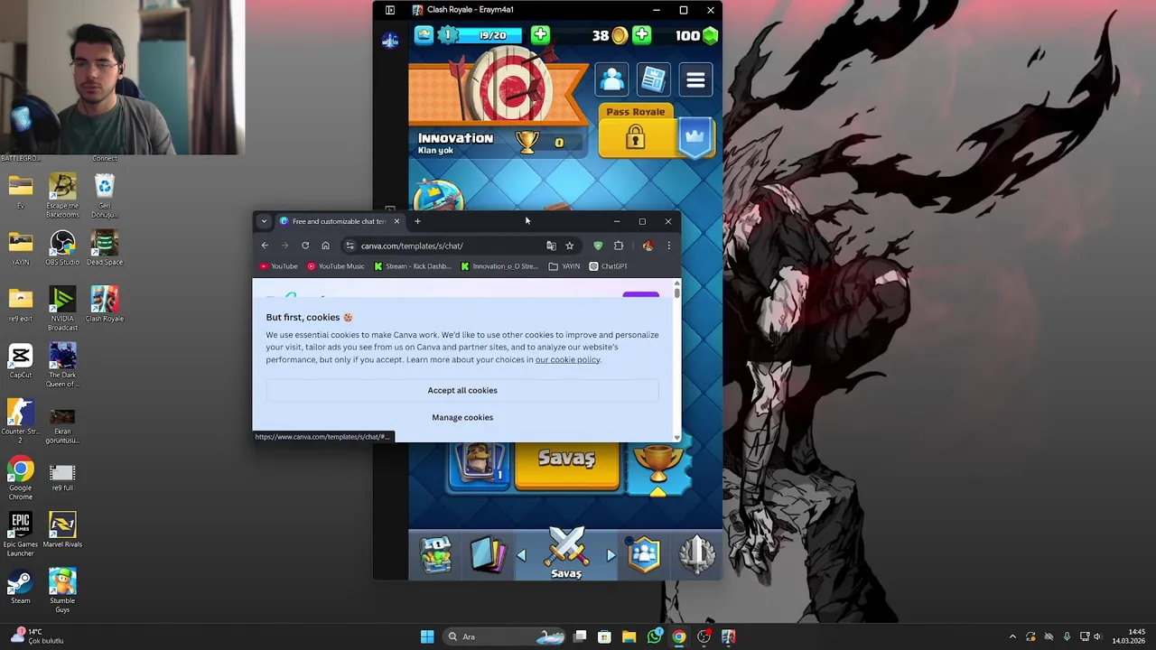View site information icon in address bar
The height and width of the screenshot is (650, 1156).
pos(350,246)
